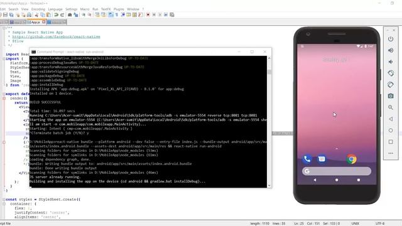402x226 pixels.
Task: Collapse the import block fold marker
Action: [4, 58]
